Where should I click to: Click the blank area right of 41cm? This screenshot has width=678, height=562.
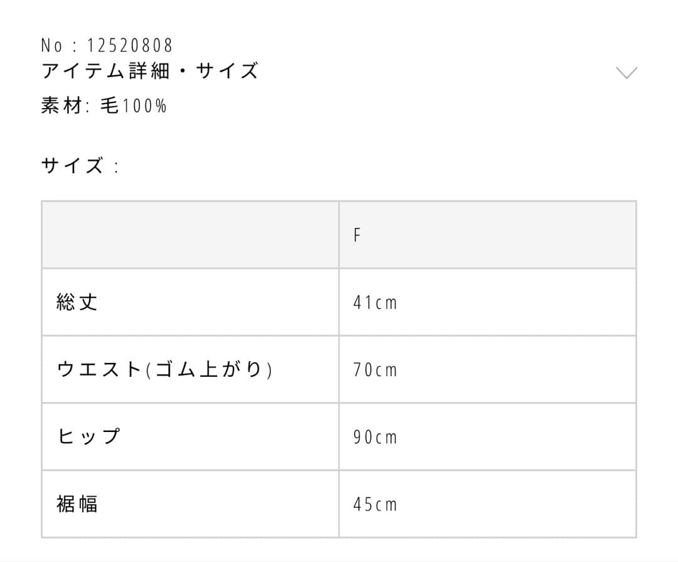(x=515, y=303)
